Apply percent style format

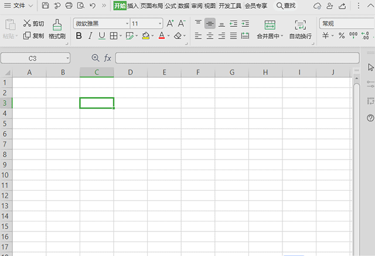342,36
